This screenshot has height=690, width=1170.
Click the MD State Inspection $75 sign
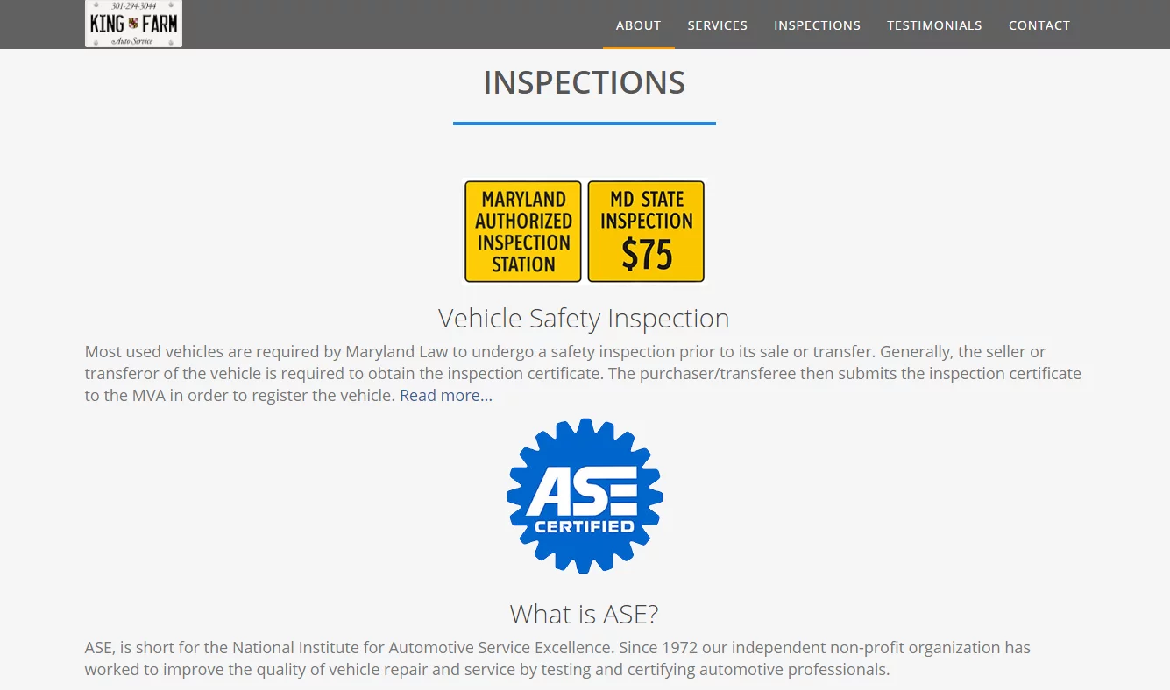pyautogui.click(x=646, y=231)
